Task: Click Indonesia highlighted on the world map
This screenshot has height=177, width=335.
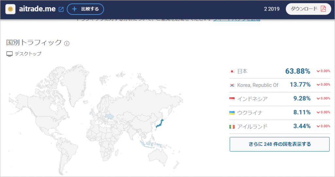Action: (x=150, y=144)
